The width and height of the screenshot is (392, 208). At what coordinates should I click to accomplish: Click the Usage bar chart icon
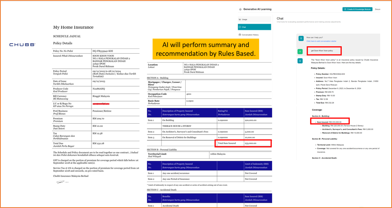(240, 19)
